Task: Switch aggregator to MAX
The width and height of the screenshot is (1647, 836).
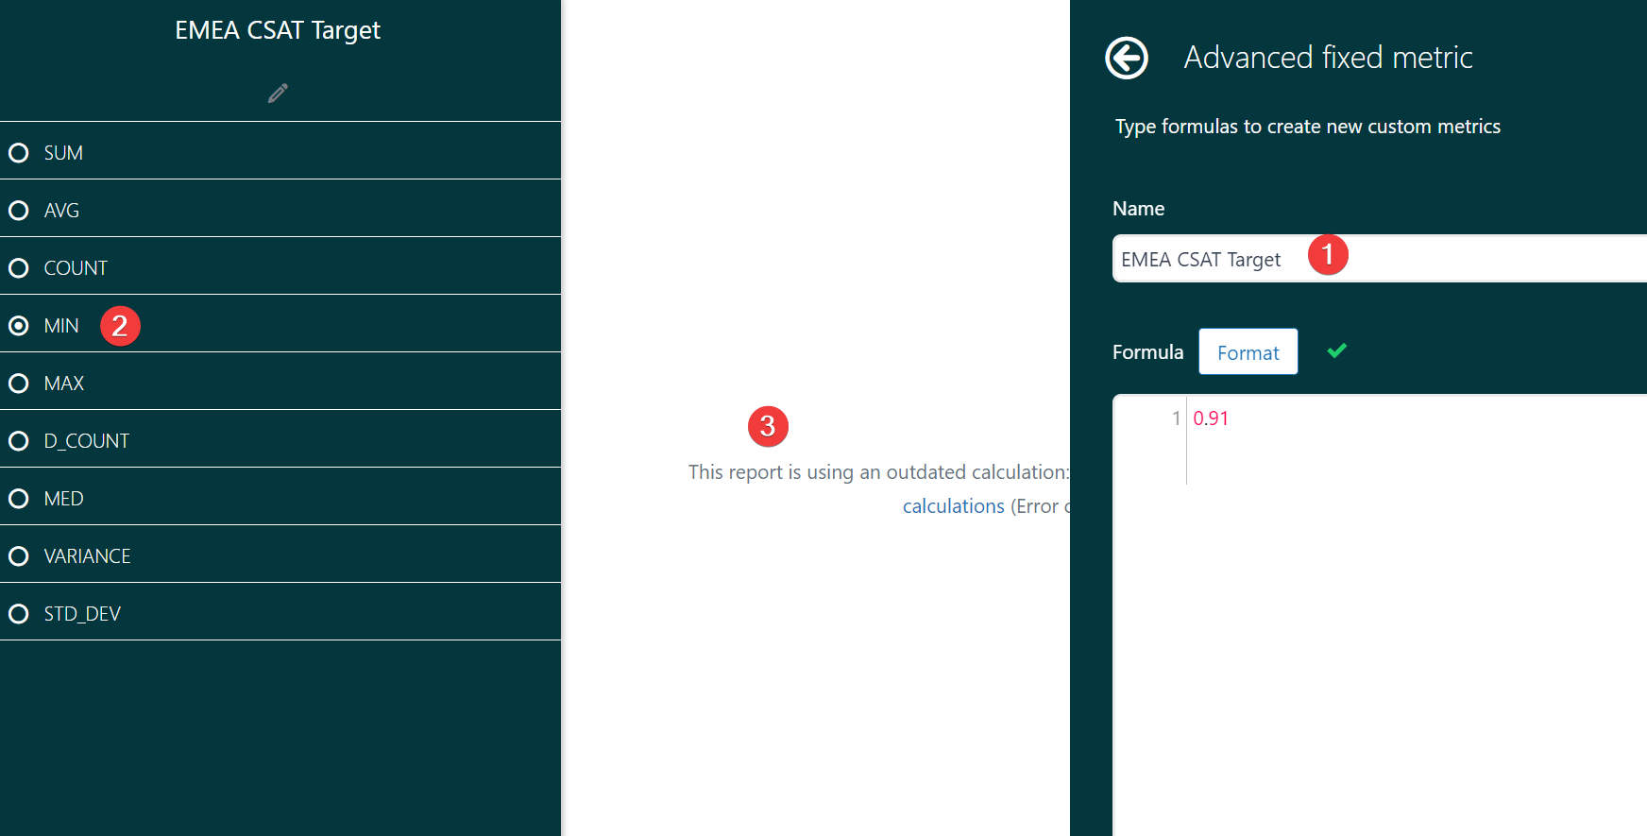Action: 19,384
